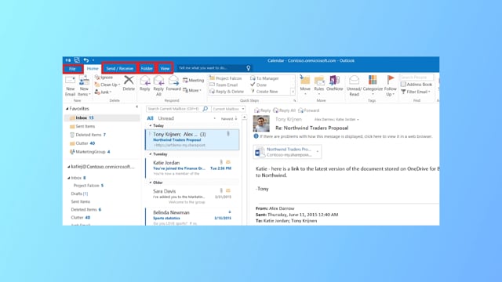Open the Folder tab
The image size is (502, 282).
click(x=147, y=68)
